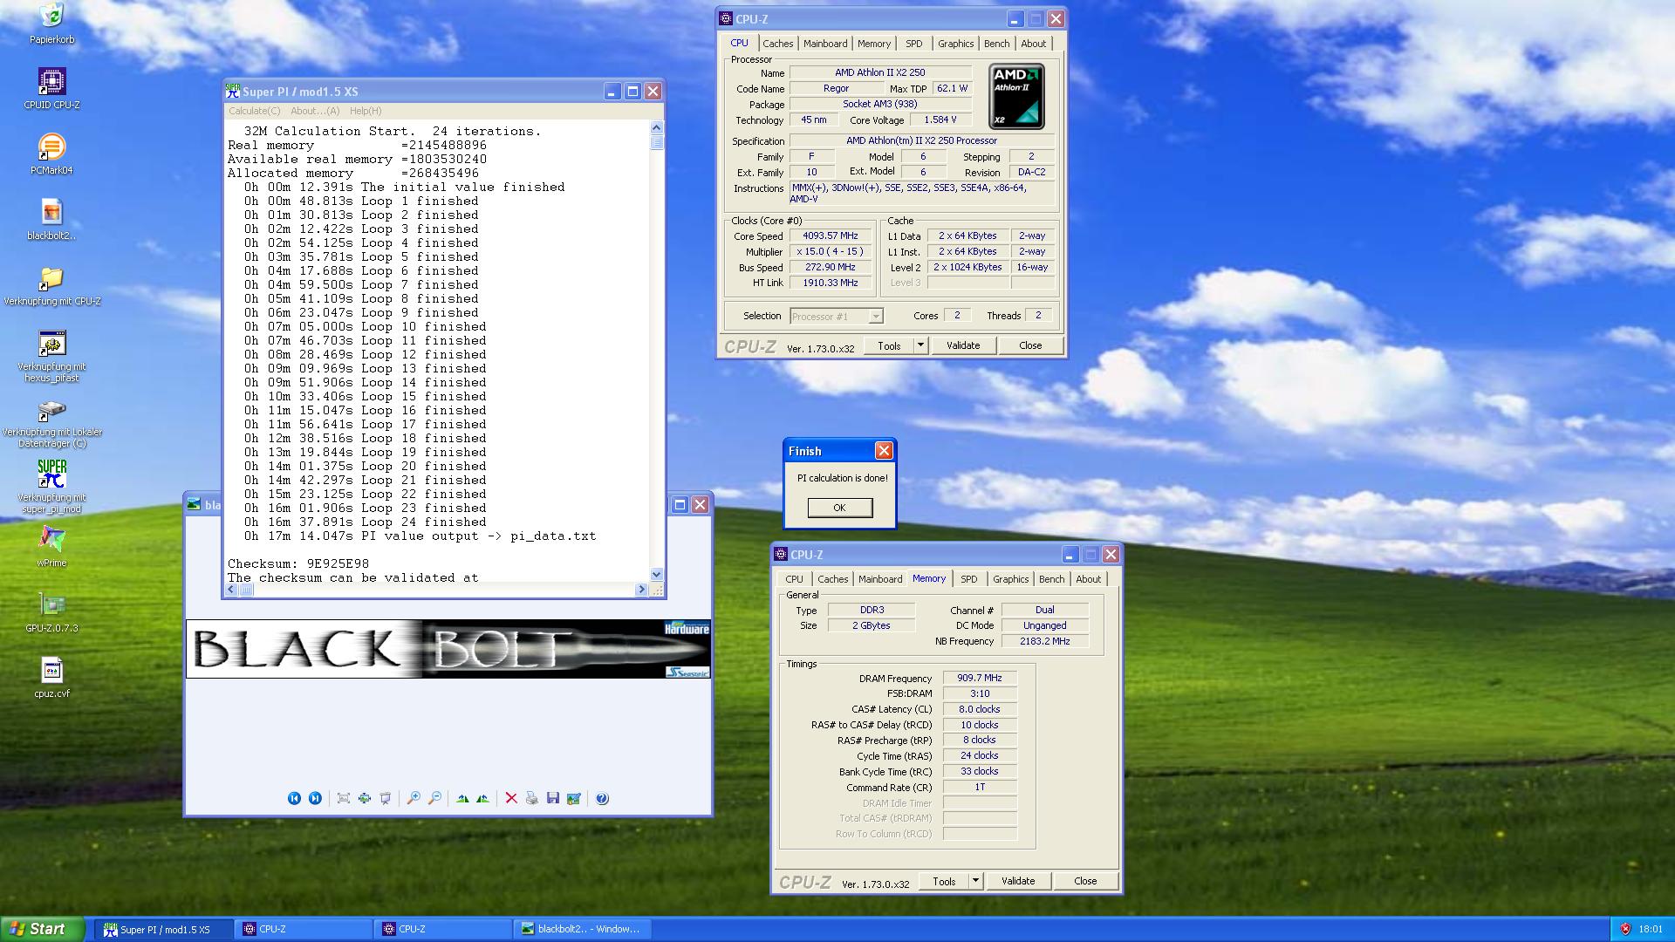Open Help(H) menu in Super PI
This screenshot has height=942, width=1675.
click(366, 111)
